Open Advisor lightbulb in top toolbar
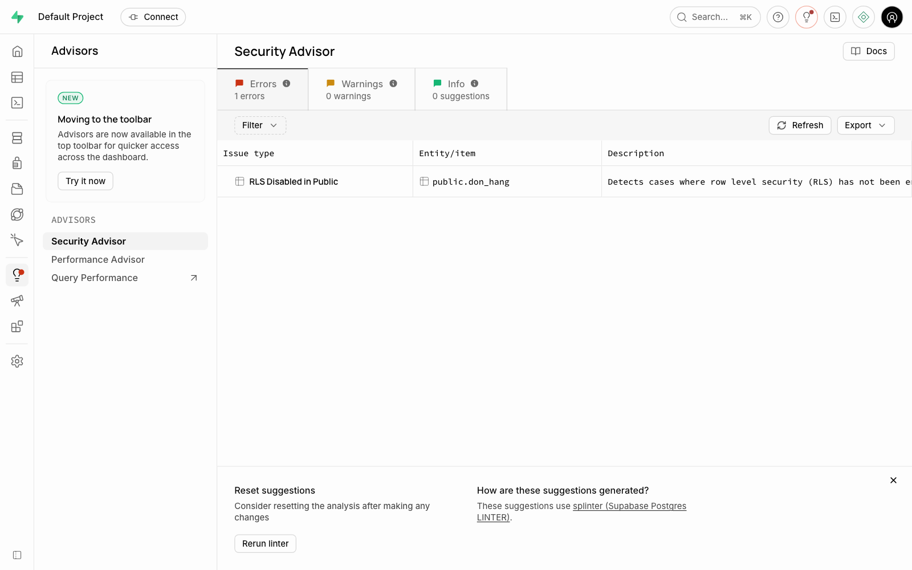This screenshot has width=912, height=570. (x=807, y=17)
